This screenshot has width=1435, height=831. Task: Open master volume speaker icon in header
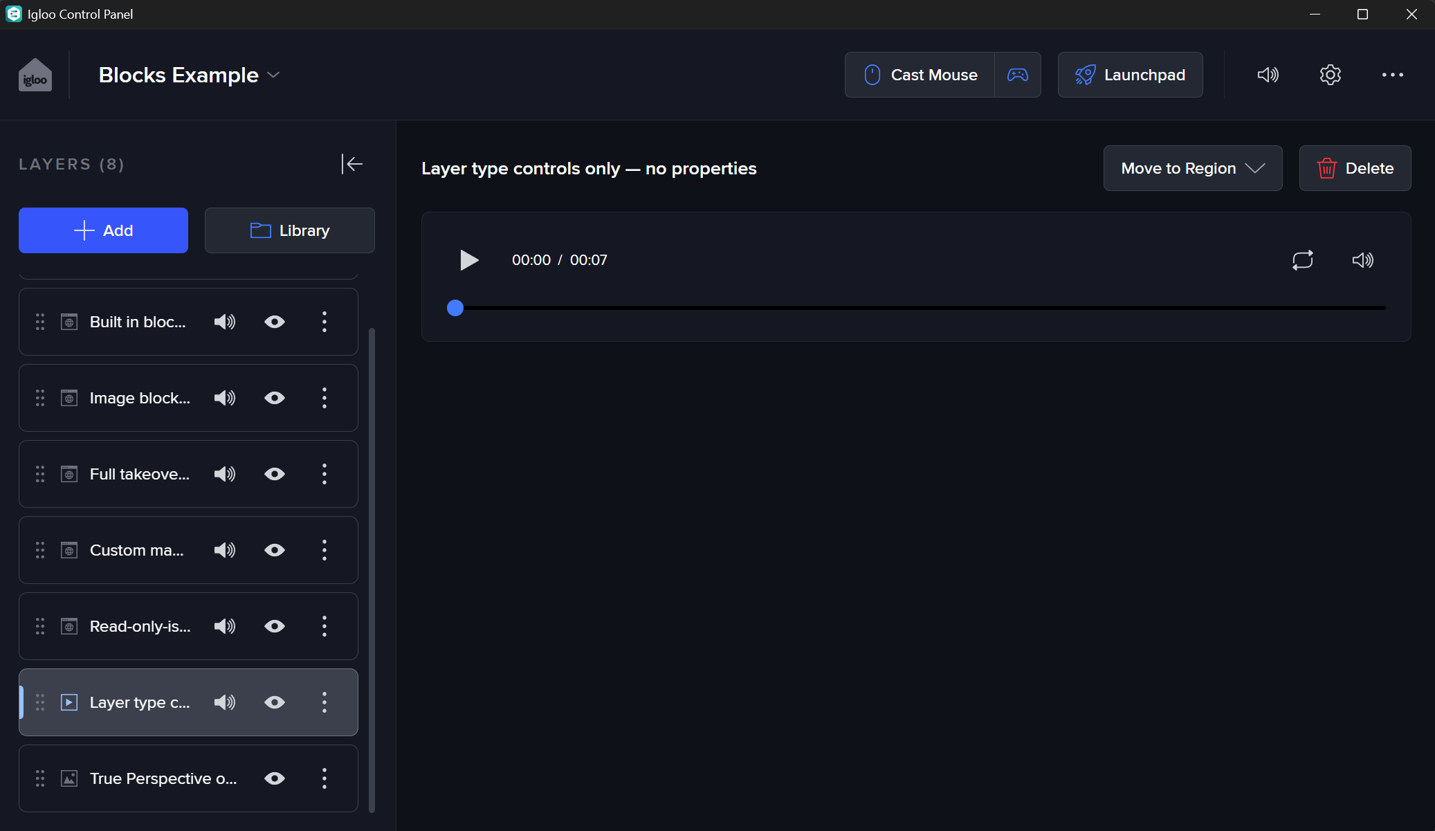coord(1268,75)
